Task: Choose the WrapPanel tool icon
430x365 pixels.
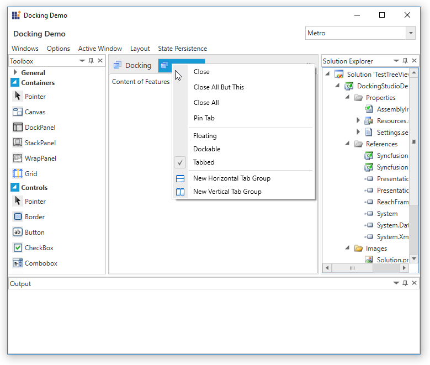Action: point(18,158)
